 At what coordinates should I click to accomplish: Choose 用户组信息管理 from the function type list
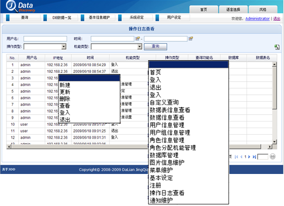coord(170,133)
